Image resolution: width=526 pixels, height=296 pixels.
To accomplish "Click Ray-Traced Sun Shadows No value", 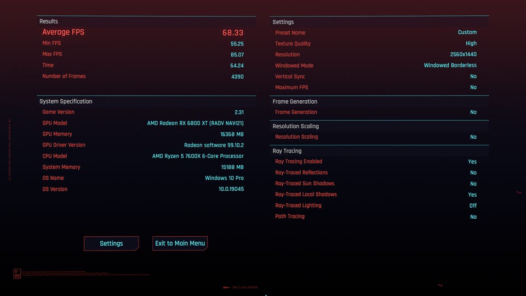I will [473, 184].
